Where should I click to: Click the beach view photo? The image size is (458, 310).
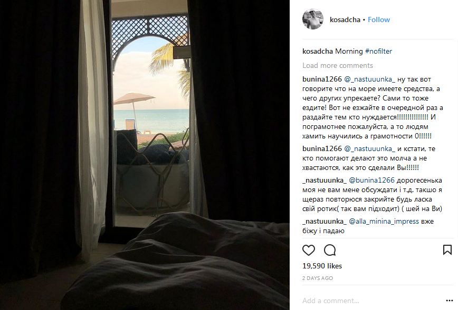coord(145,155)
